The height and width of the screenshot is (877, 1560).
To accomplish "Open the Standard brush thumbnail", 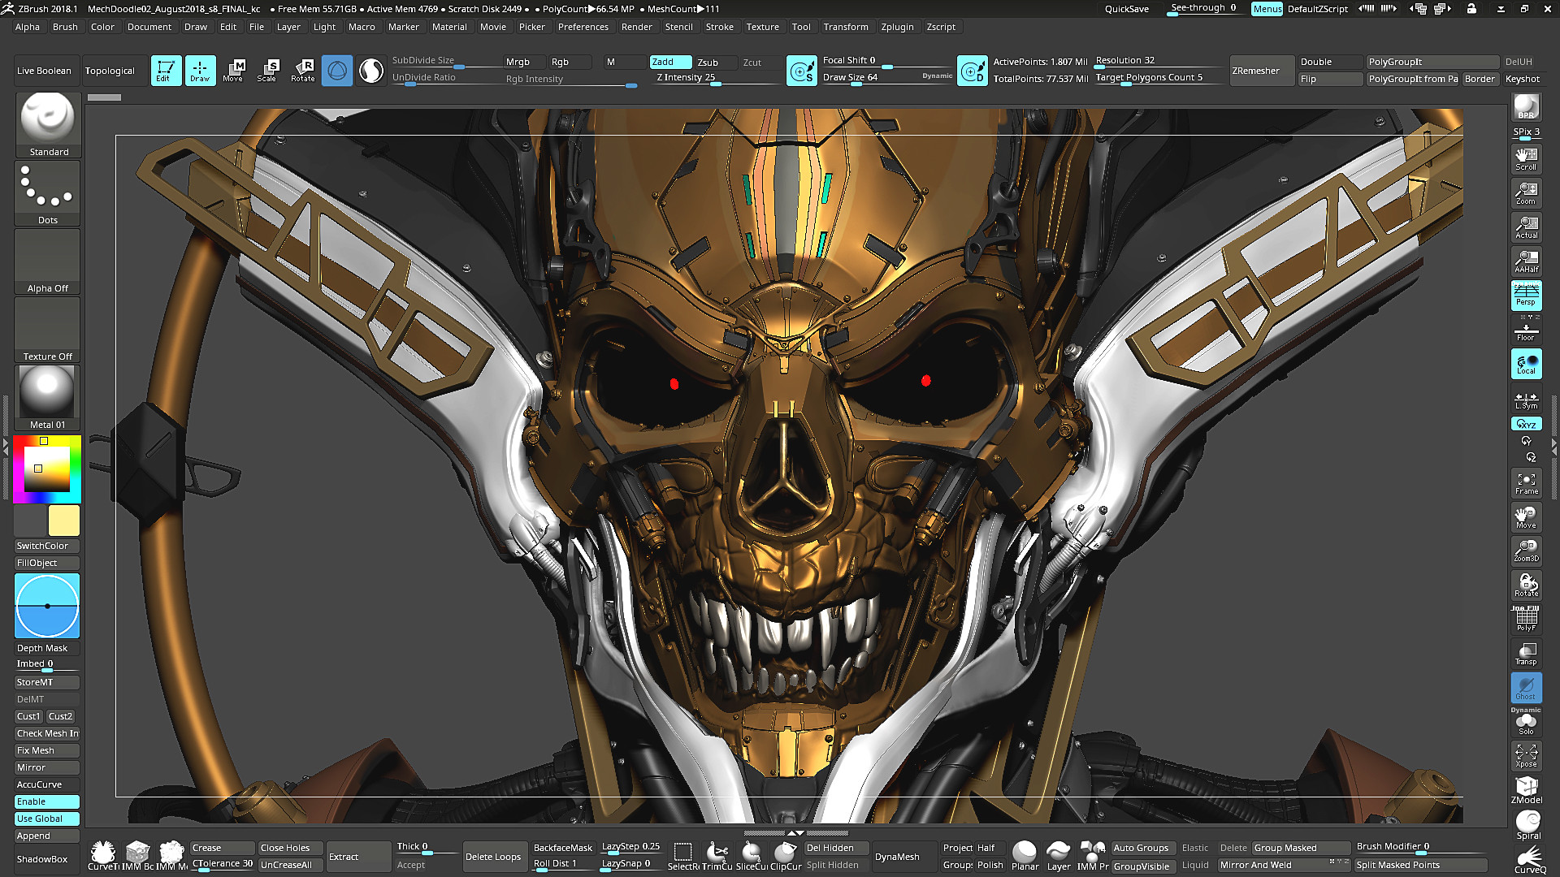I will coord(48,125).
